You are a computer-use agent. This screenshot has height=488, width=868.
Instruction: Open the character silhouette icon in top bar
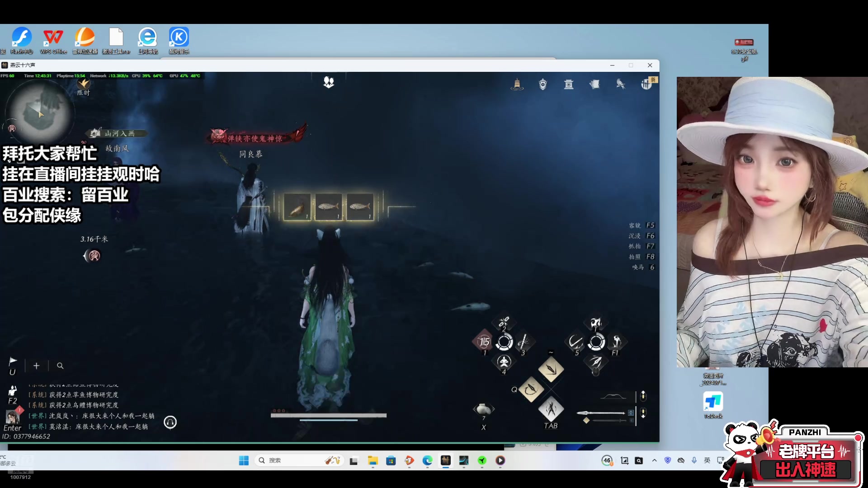[x=329, y=82]
